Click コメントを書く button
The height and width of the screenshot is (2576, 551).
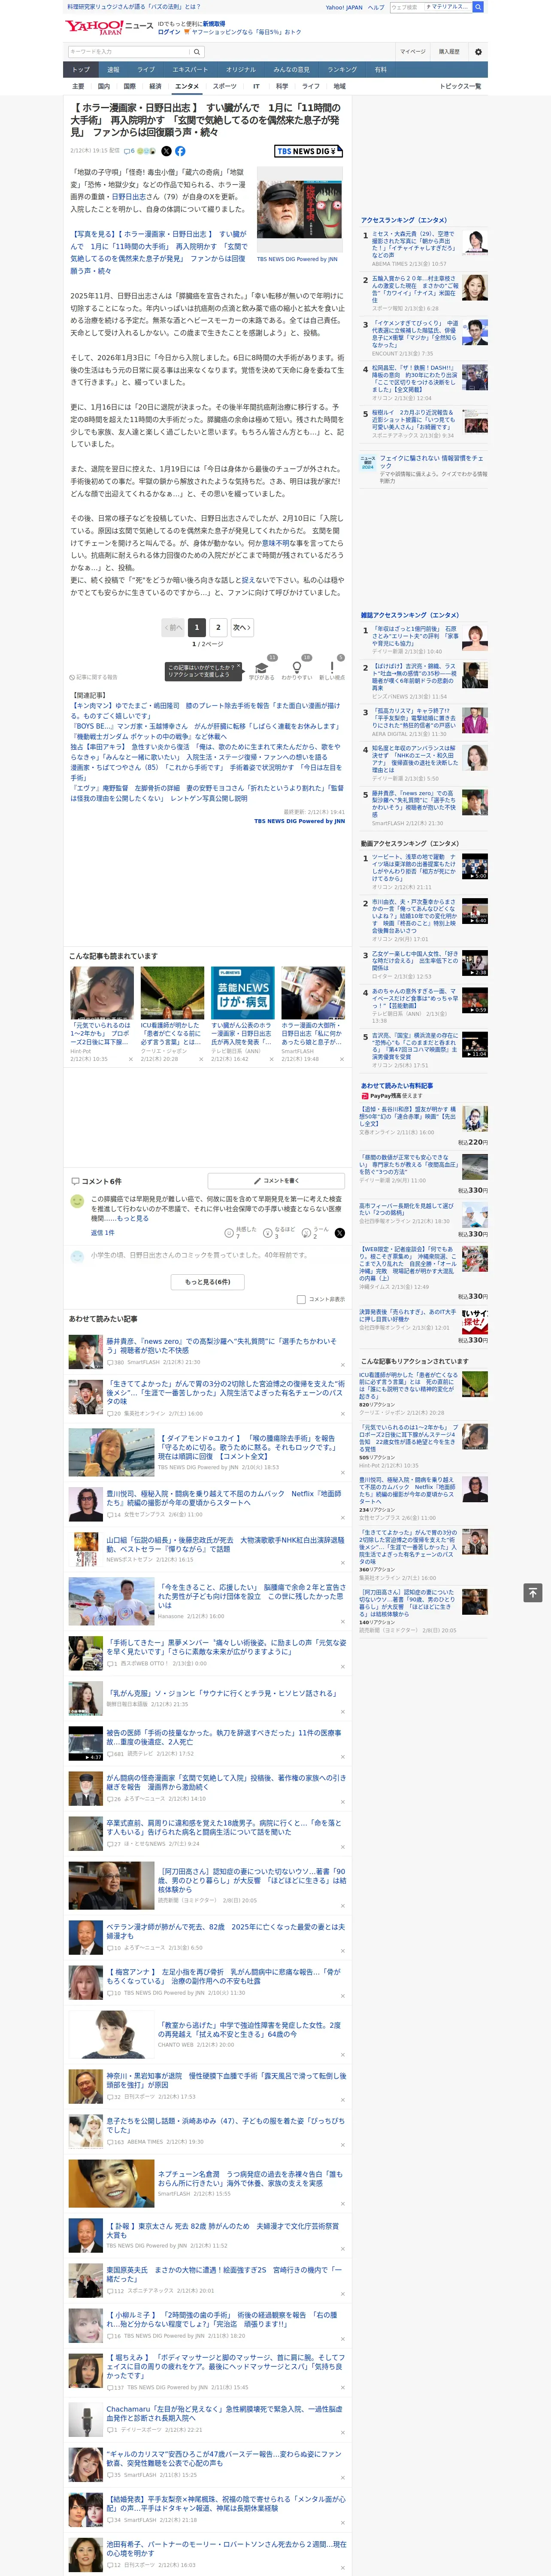pos(276,1181)
